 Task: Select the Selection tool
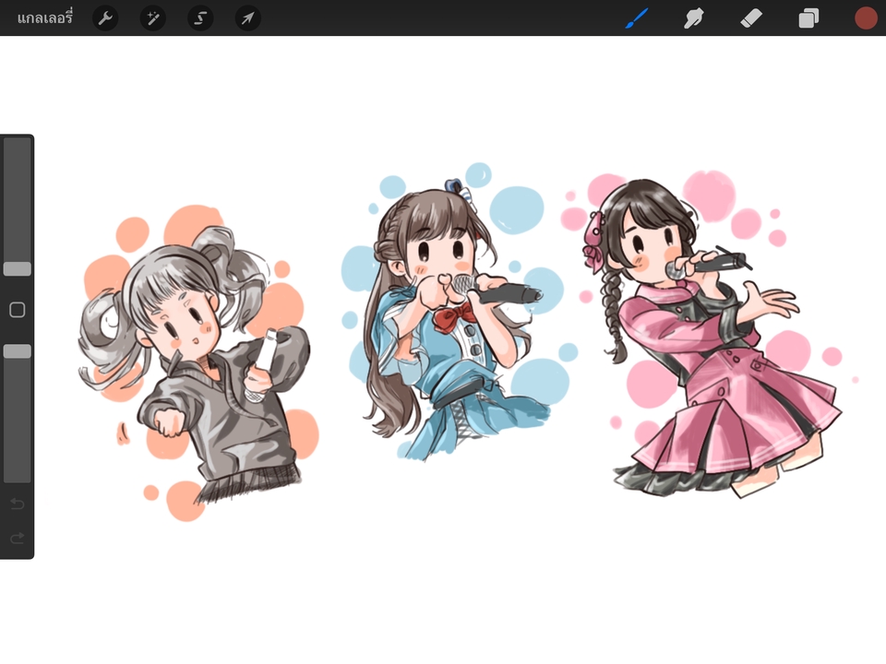point(200,18)
